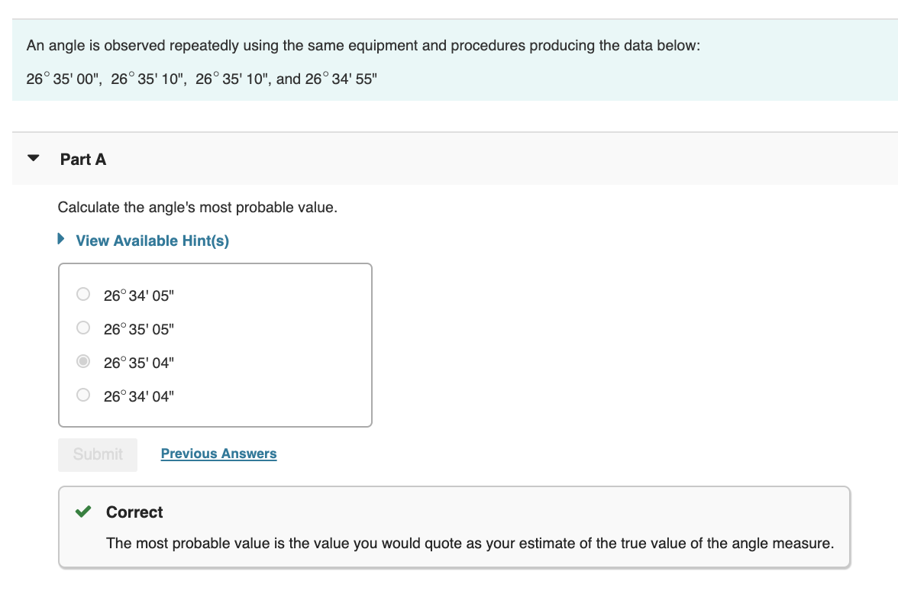Collapse the Part A section arrow
The height and width of the screenshot is (591, 898).
coord(33,159)
